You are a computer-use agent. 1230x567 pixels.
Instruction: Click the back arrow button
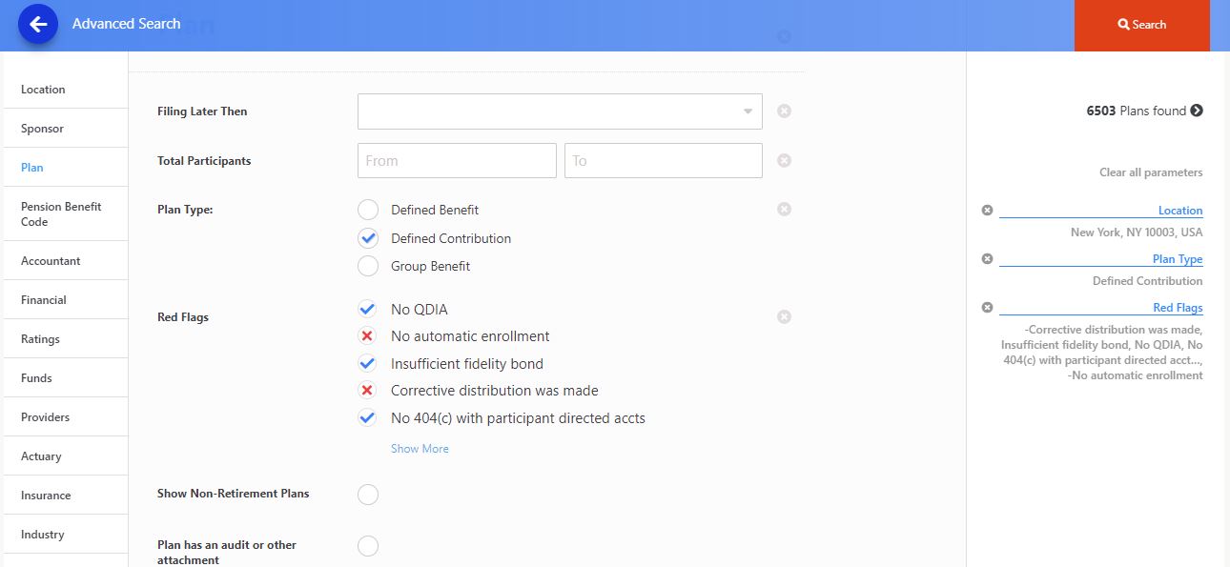tap(38, 25)
